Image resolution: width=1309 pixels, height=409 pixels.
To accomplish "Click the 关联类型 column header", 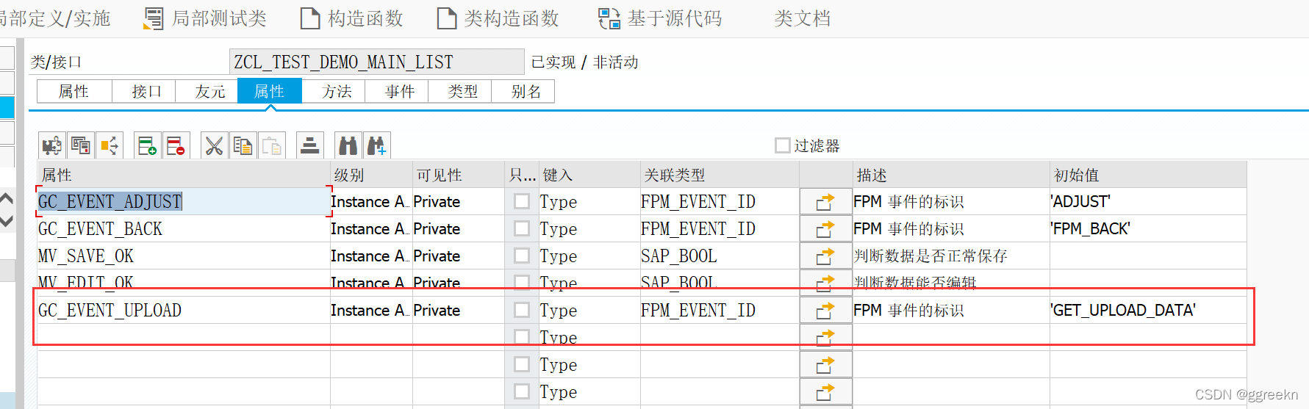I will pos(720,175).
